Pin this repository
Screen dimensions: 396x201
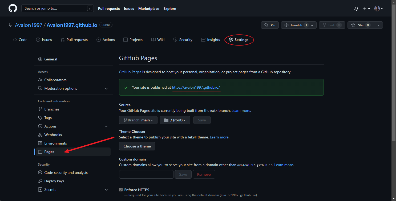coord(270,25)
